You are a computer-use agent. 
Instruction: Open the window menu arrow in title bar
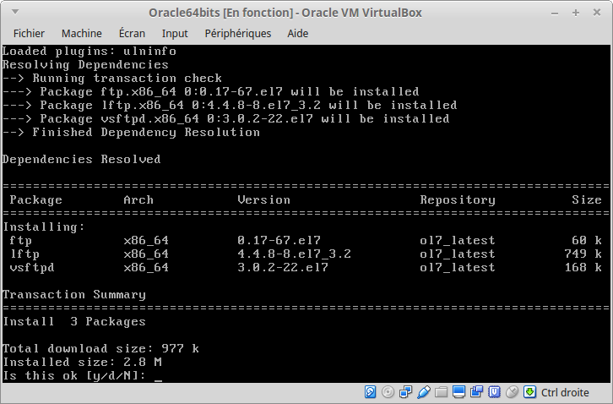coord(15,12)
